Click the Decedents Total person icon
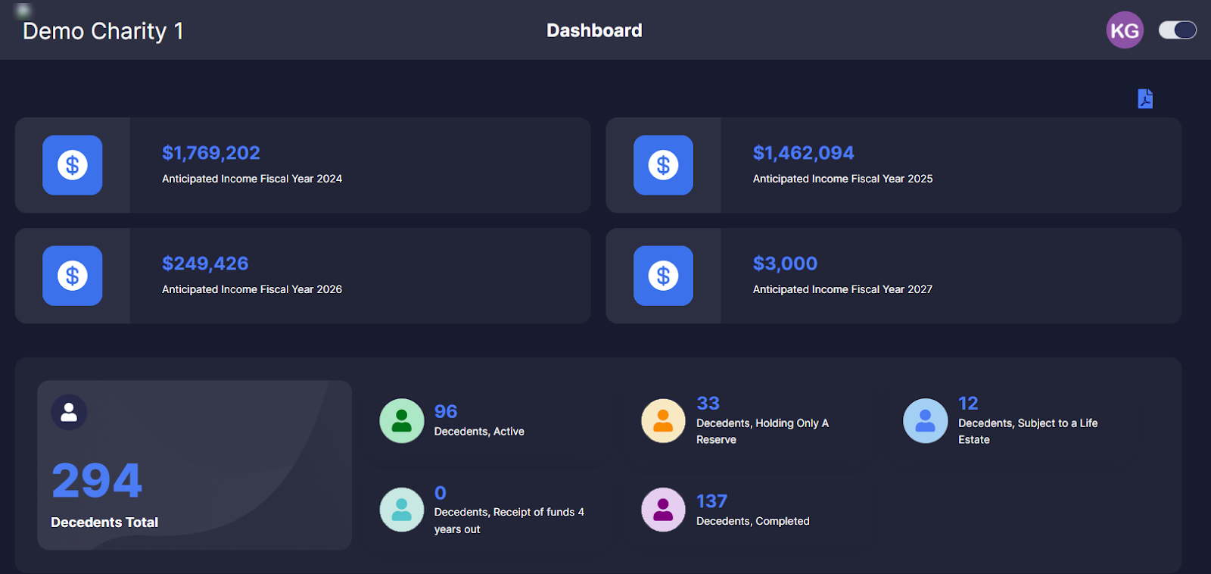This screenshot has height=574, width=1211. pyautogui.click(x=69, y=413)
